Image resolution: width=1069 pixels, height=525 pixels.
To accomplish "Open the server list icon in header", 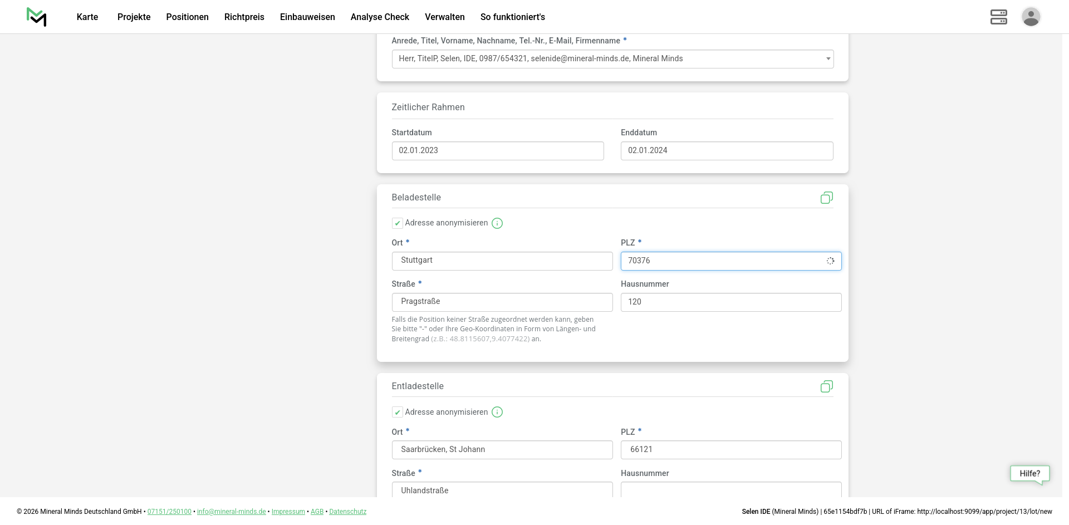I will pos(998,17).
